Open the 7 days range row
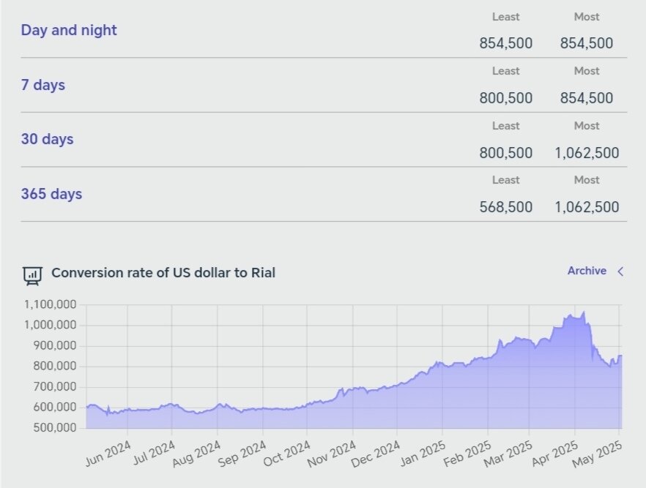 click(x=43, y=85)
